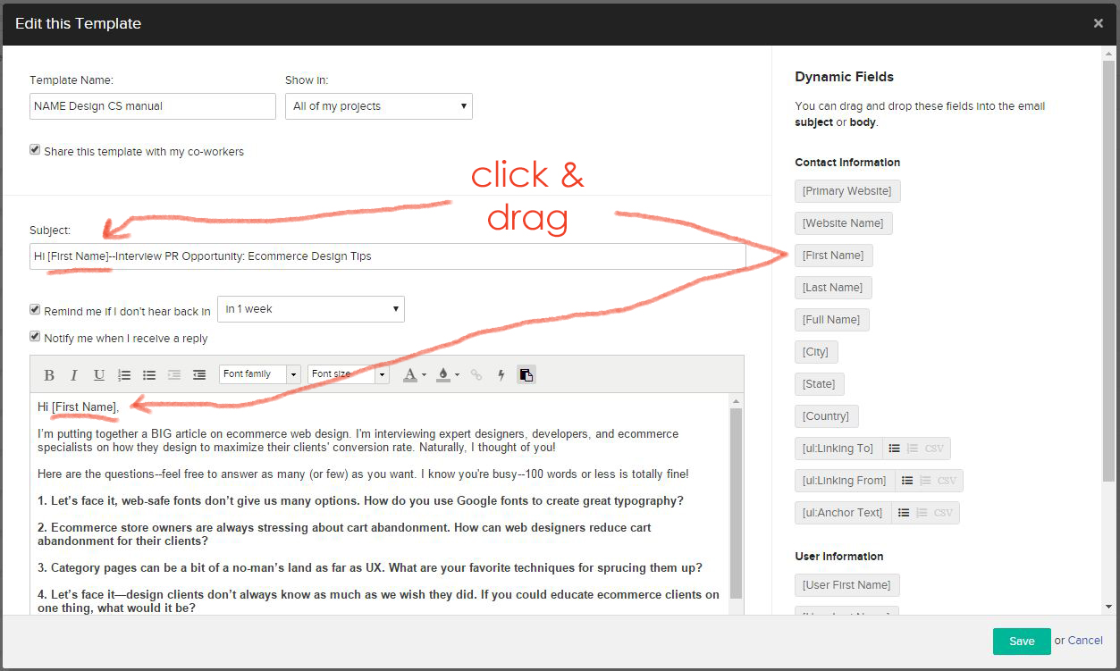Viewport: 1120px width, 671px height.
Task: Open the reminder delay 'in 1 week' dropdown
Action: 311,309
